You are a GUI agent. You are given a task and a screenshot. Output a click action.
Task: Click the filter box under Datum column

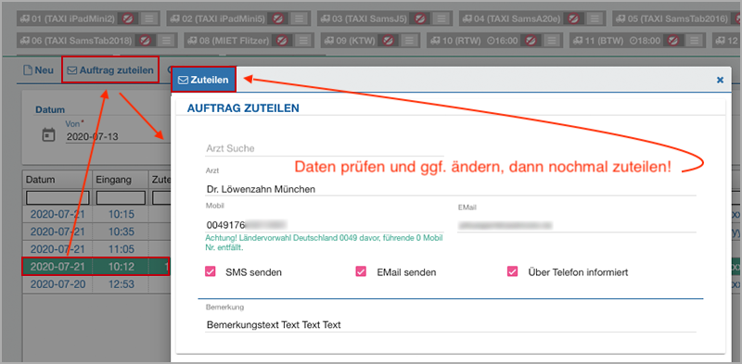coord(58,197)
